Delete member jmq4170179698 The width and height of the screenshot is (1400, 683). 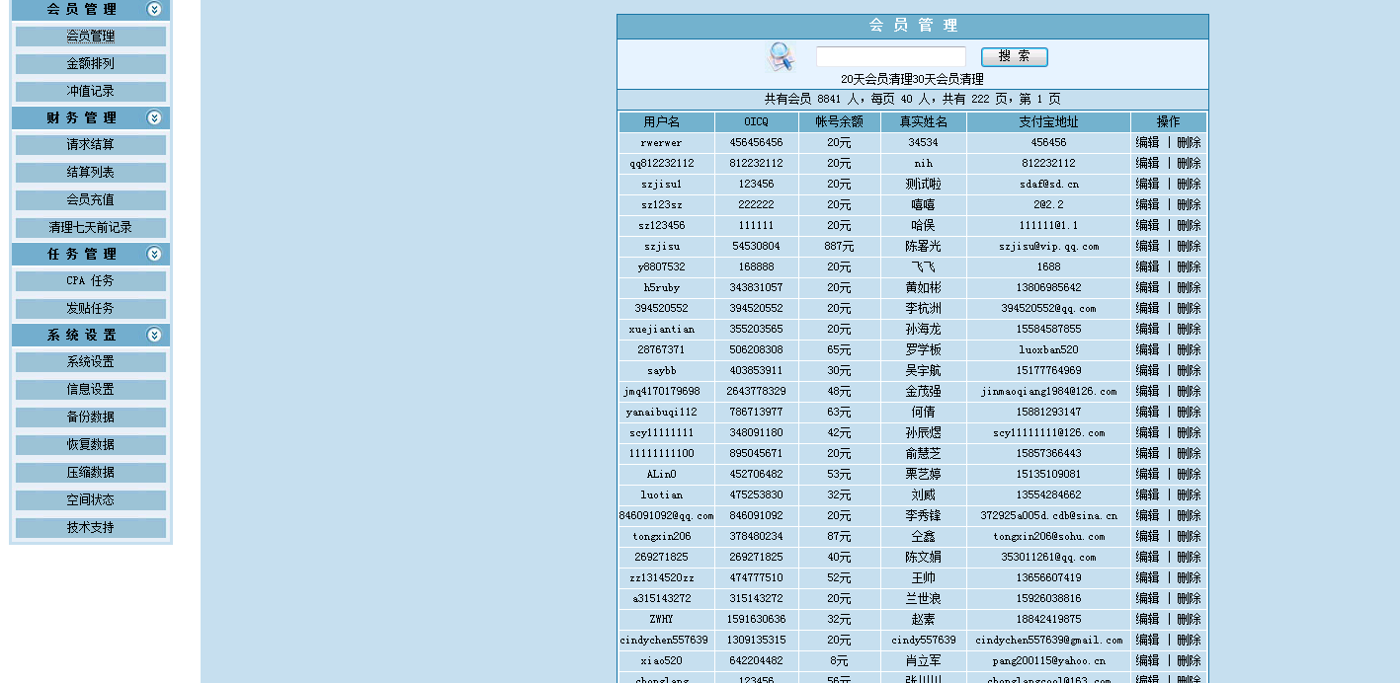1189,392
